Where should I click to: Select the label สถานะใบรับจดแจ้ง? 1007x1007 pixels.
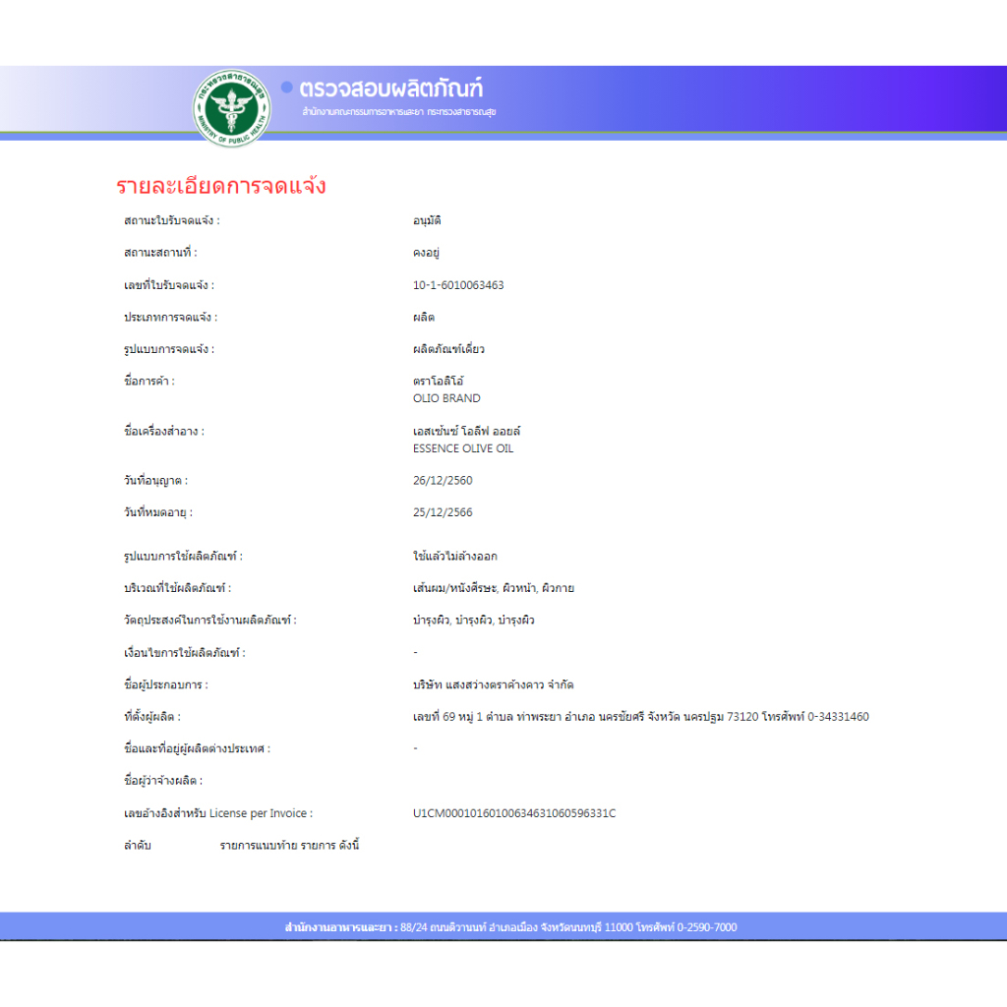click(x=171, y=220)
